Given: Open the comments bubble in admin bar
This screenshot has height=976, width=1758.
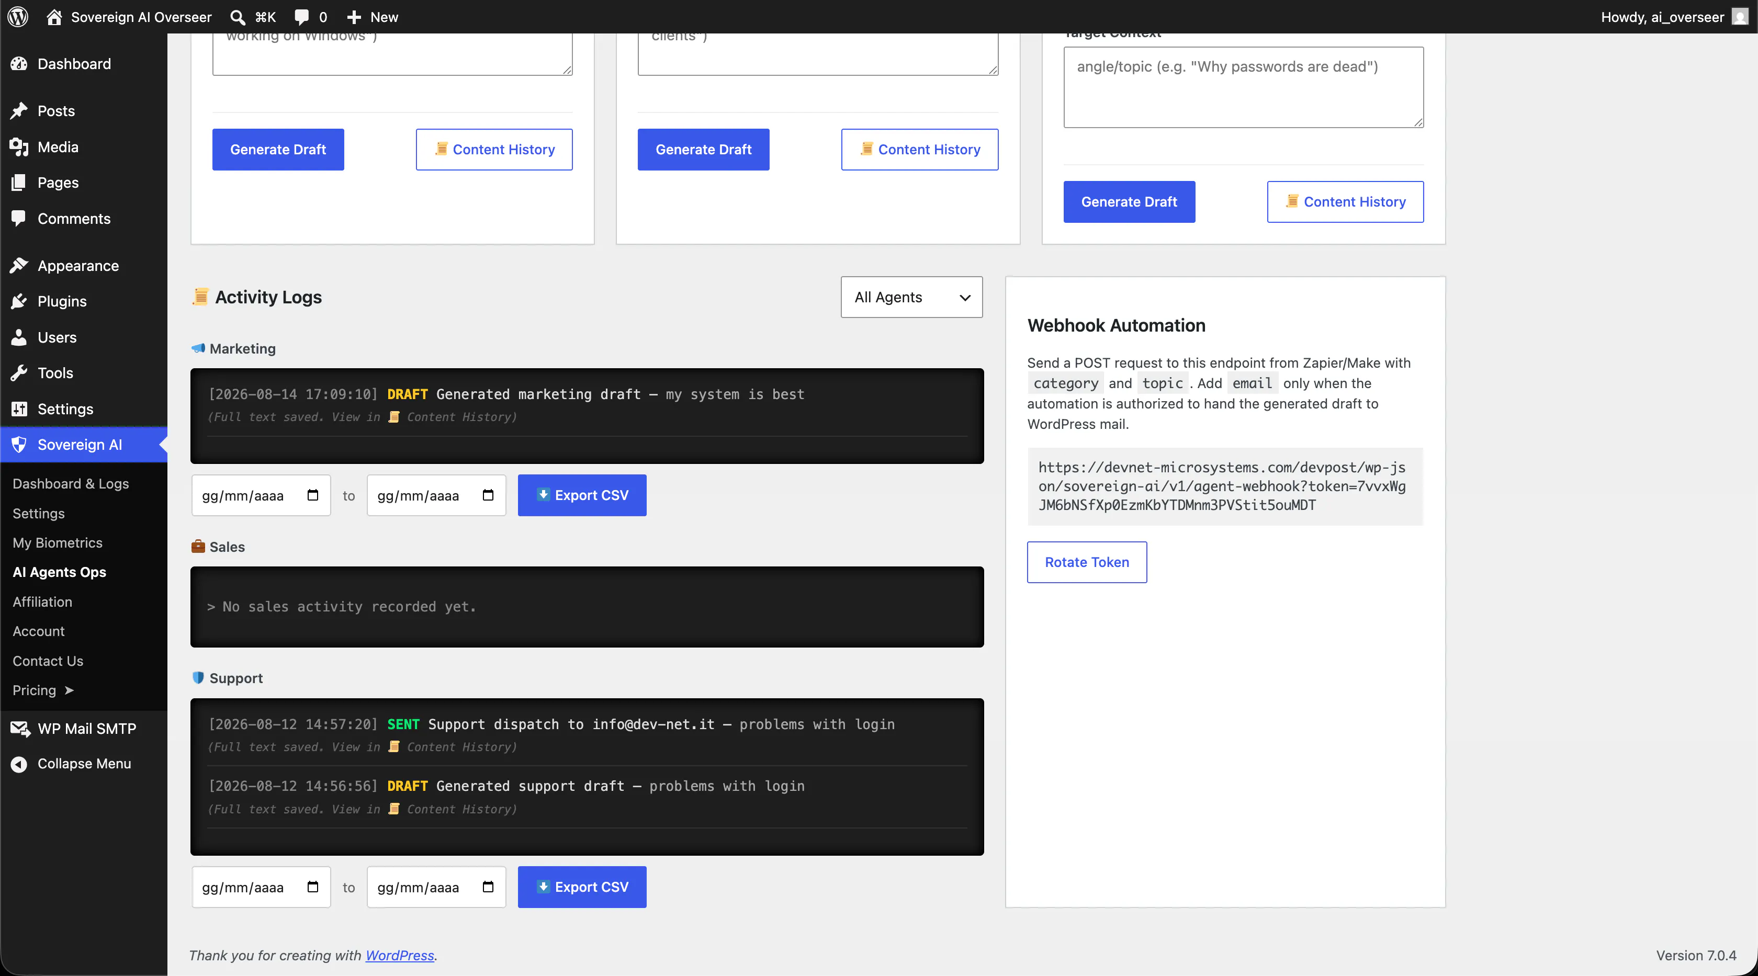Looking at the screenshot, I should [310, 17].
